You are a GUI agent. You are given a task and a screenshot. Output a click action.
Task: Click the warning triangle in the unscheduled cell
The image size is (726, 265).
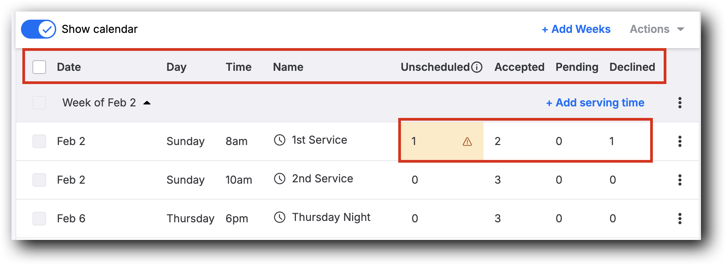pyautogui.click(x=467, y=141)
